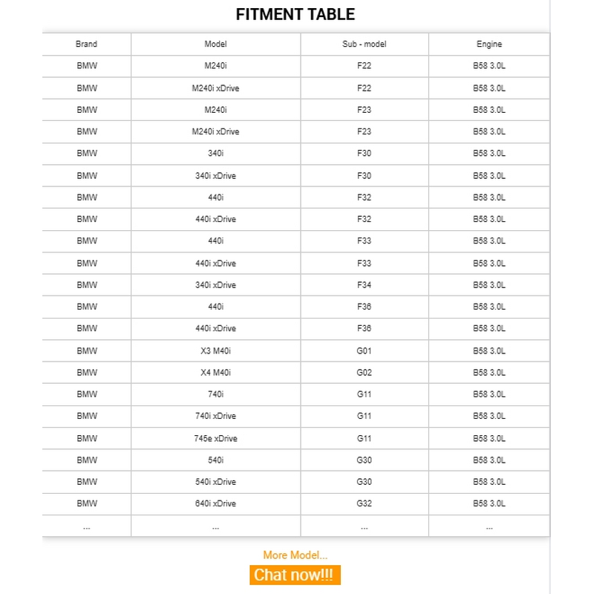Select the Sub - model column header
594x594 pixels.
click(364, 45)
